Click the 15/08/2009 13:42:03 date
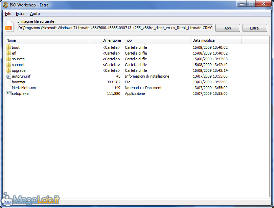The width and height of the screenshot is (274, 208). point(210,59)
